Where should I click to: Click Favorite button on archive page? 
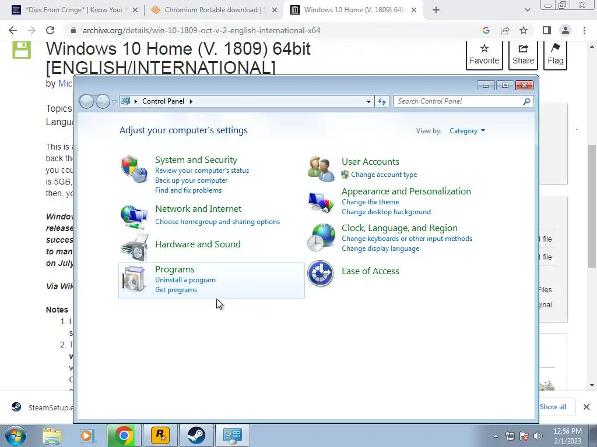pyautogui.click(x=484, y=54)
